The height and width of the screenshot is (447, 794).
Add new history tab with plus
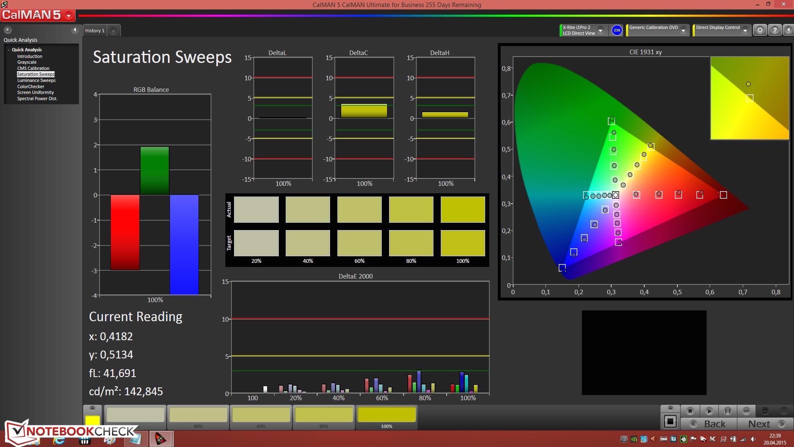click(x=113, y=31)
